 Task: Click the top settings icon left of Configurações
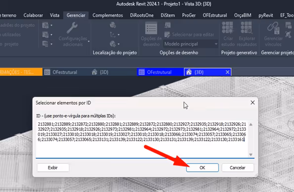click(45, 25)
